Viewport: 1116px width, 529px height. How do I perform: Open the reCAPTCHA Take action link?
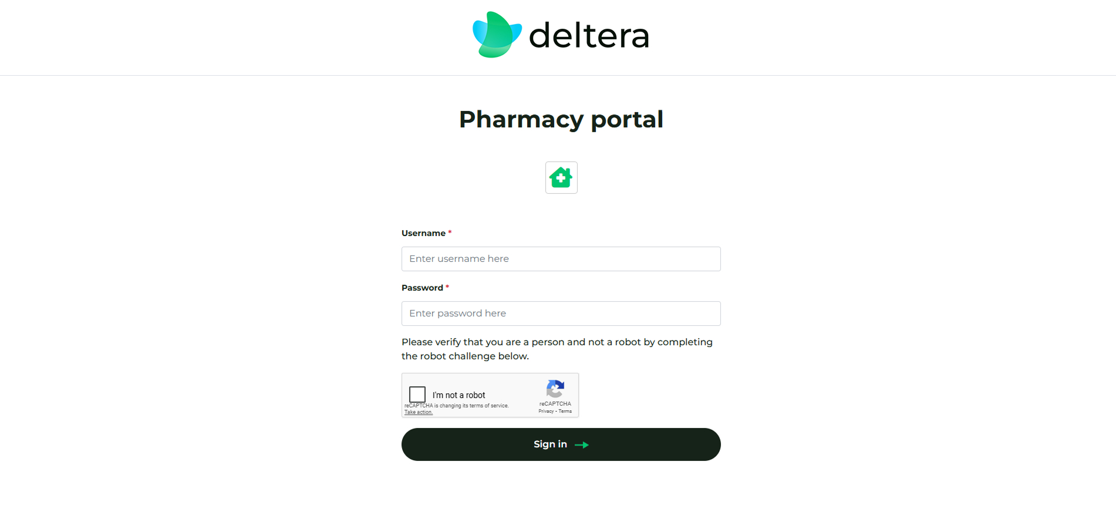point(419,412)
